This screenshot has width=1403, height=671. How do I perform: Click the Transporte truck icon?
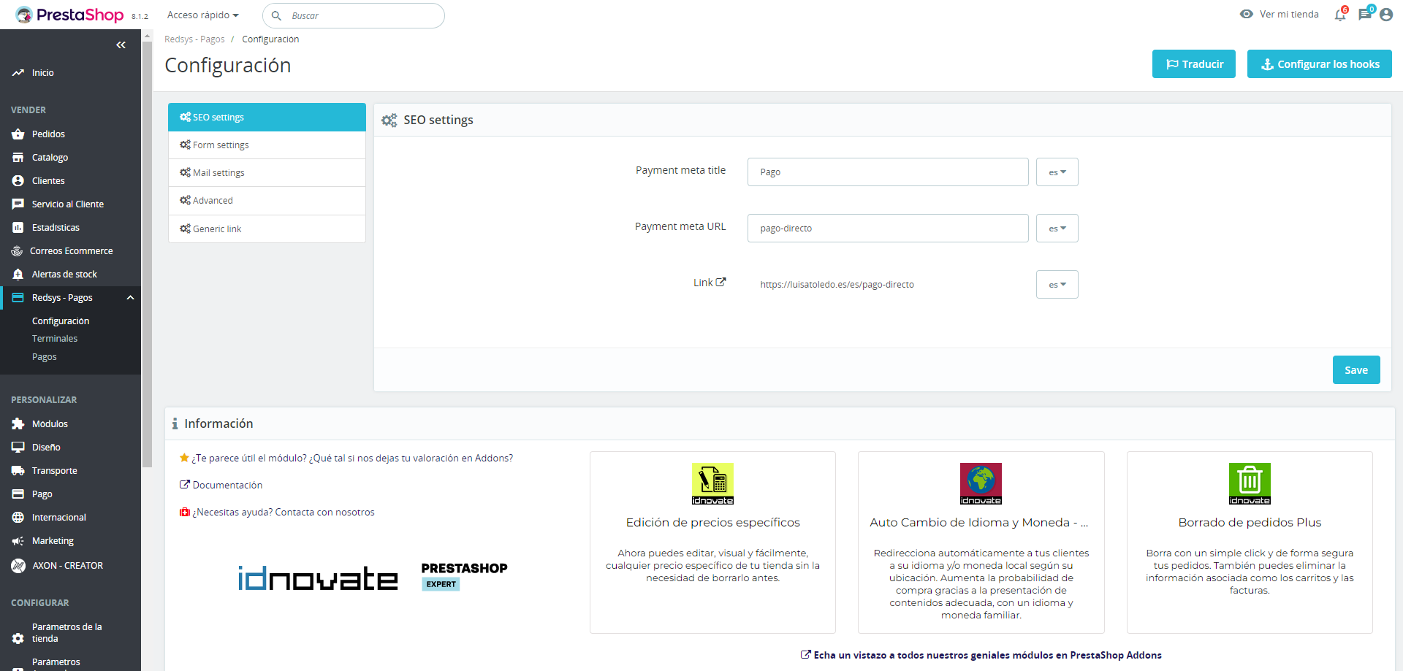[18, 471]
